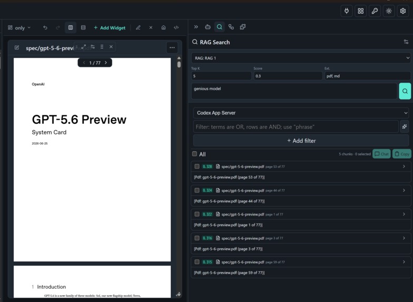Click the Score threshold input field
413x302 pixels.
(288, 76)
